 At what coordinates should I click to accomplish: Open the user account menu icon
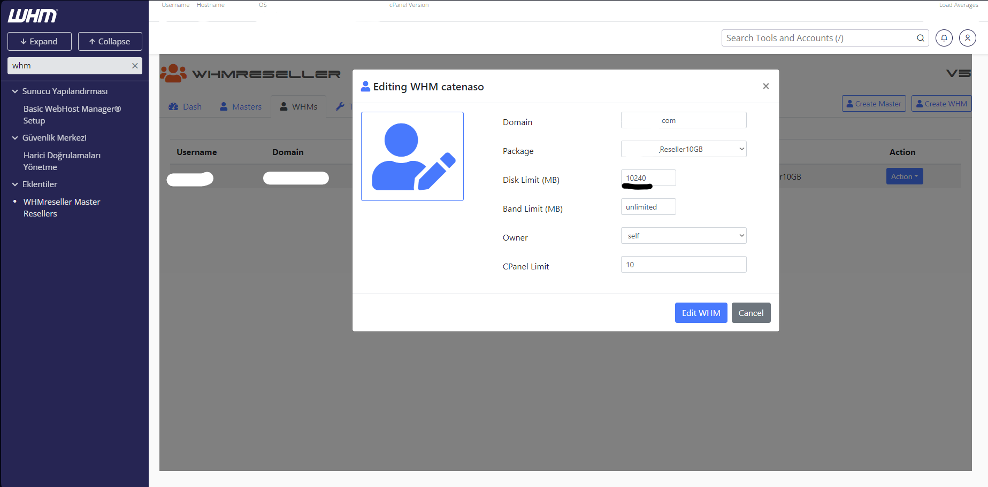pyautogui.click(x=968, y=38)
